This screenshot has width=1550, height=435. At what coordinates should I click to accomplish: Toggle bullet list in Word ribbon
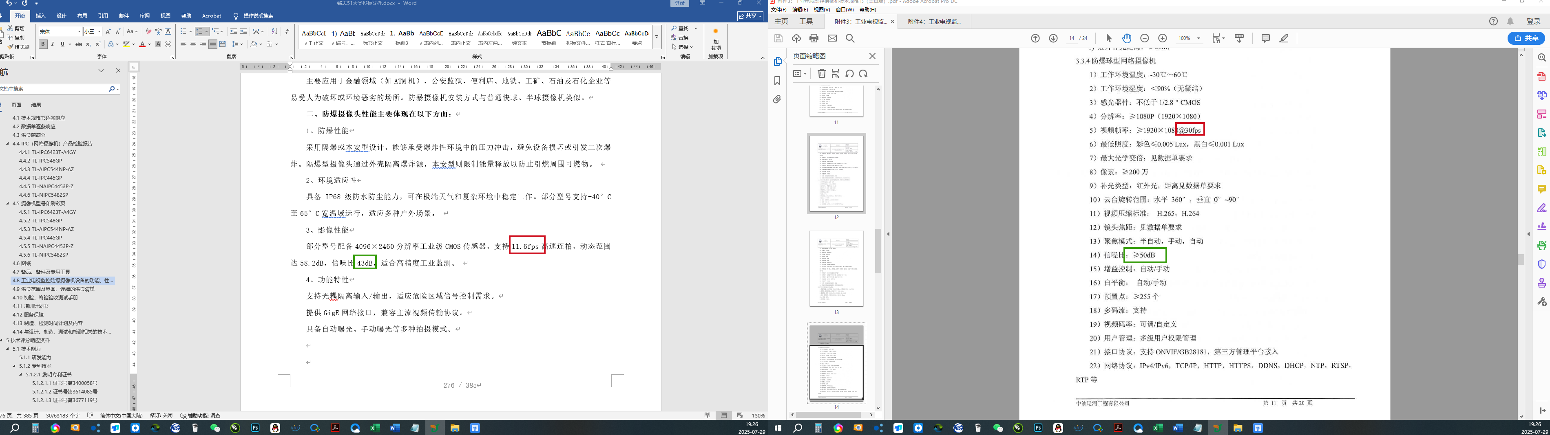[184, 31]
